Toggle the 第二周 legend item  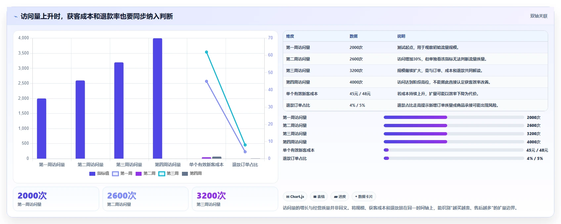(146, 173)
